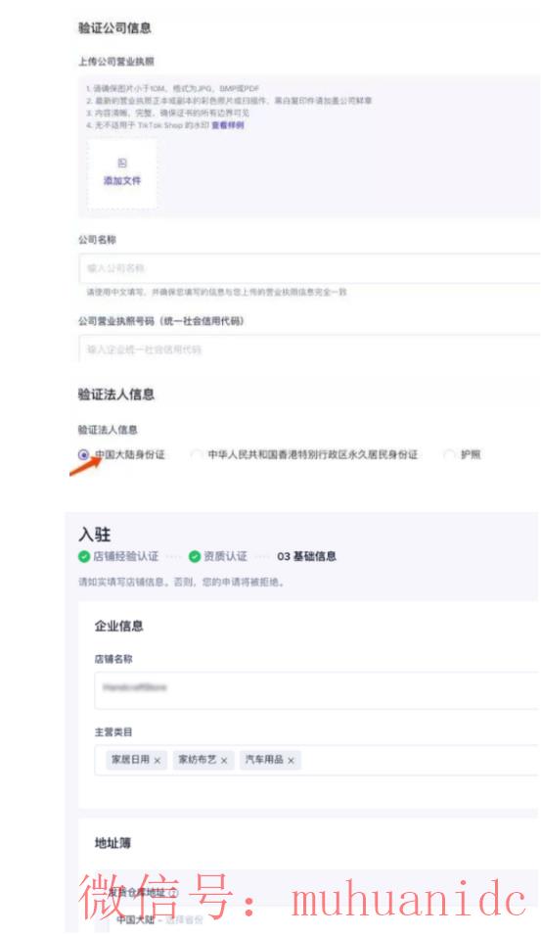
Task: Click the 入驻 page title
Action: coord(94,535)
